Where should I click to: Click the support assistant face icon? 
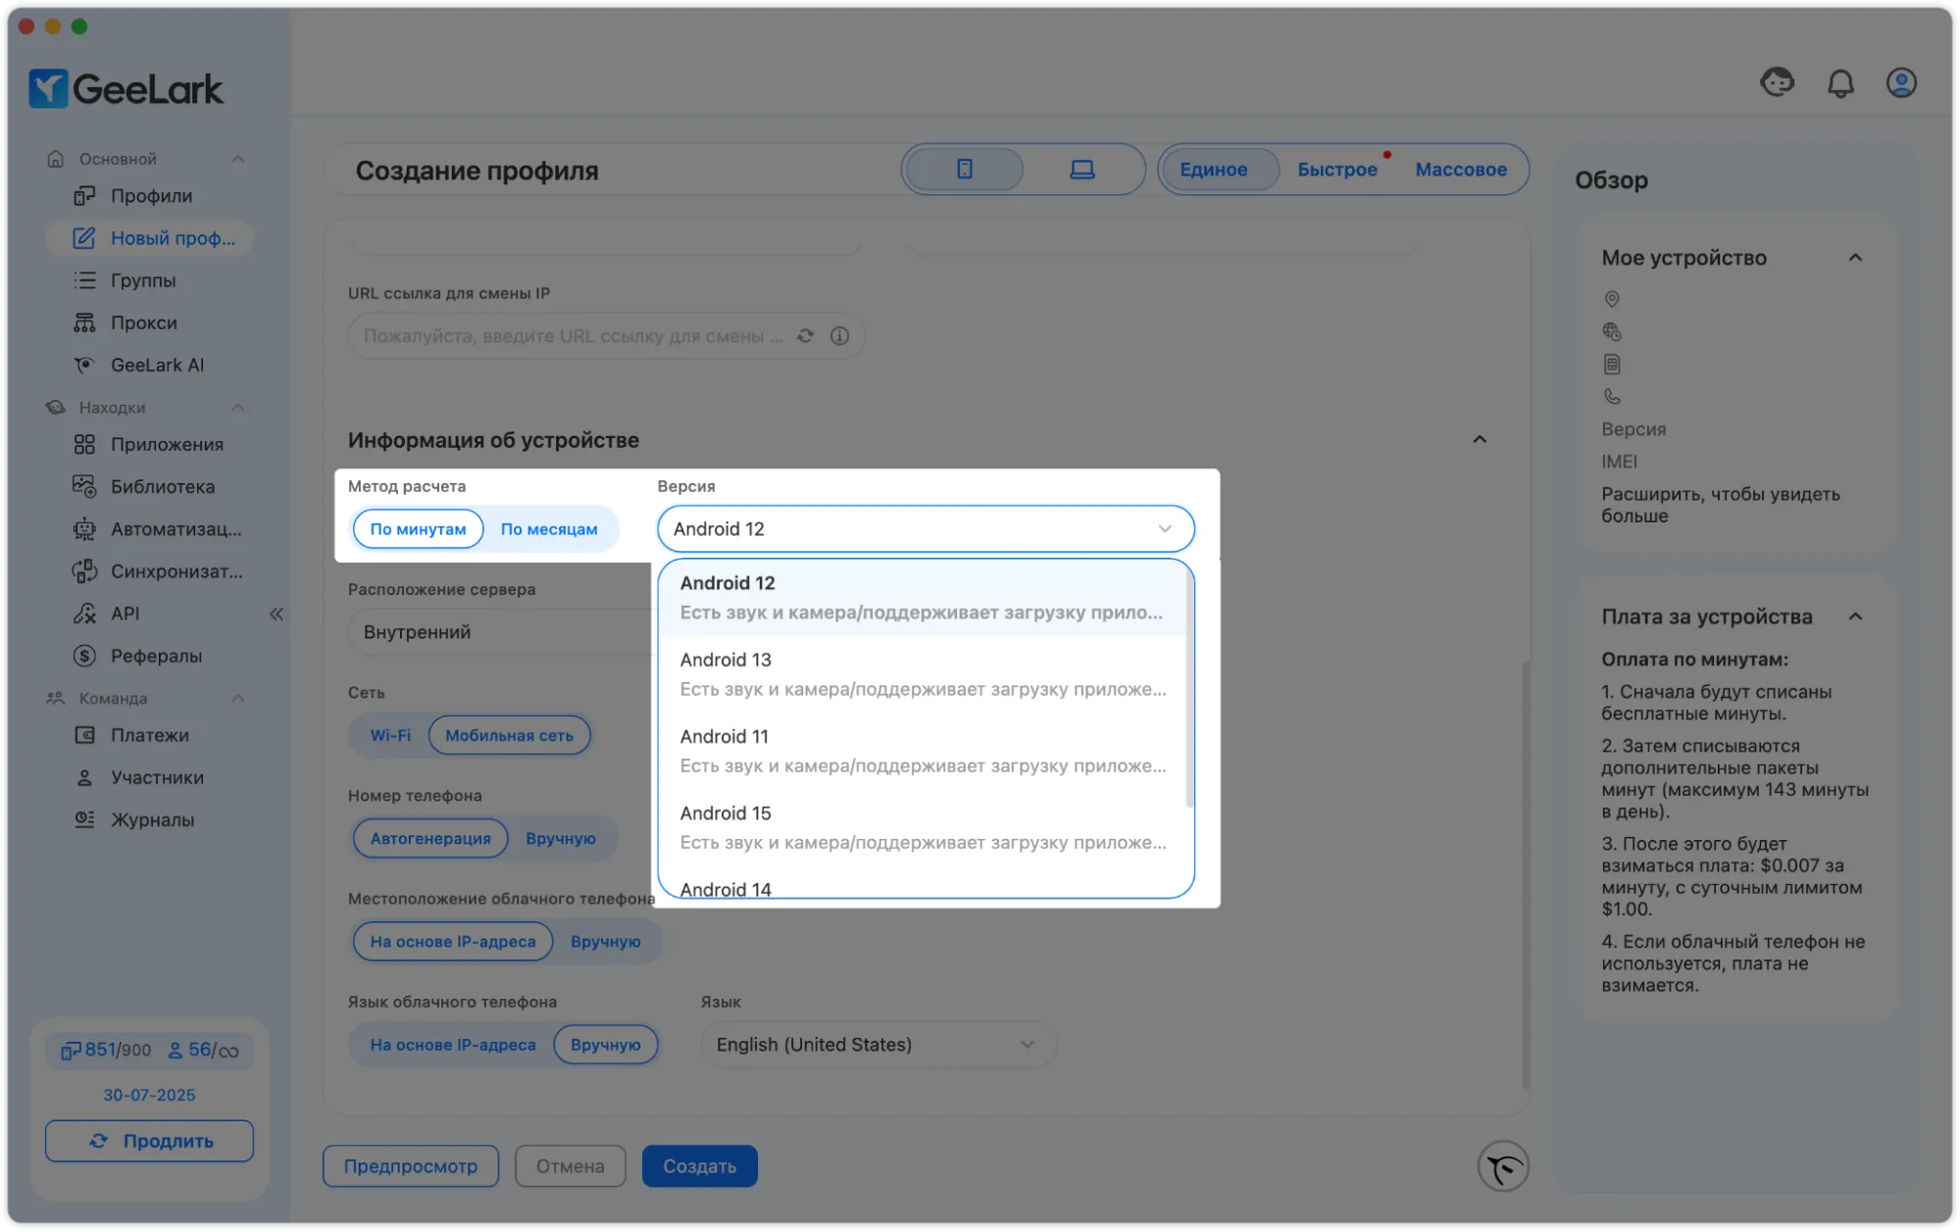(x=1778, y=82)
